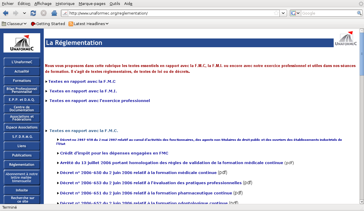Screen dimensions: 364x211
Task: Click the UnaformeC logo in the sidebar
Action: point(22,43)
